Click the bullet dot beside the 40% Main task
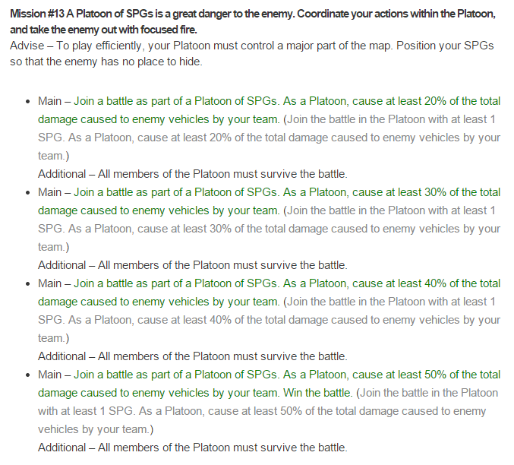 [28, 284]
